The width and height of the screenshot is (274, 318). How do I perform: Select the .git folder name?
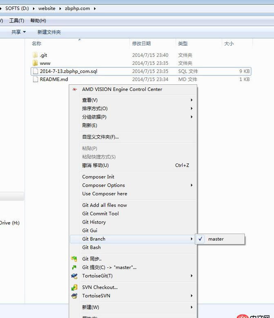point(43,55)
